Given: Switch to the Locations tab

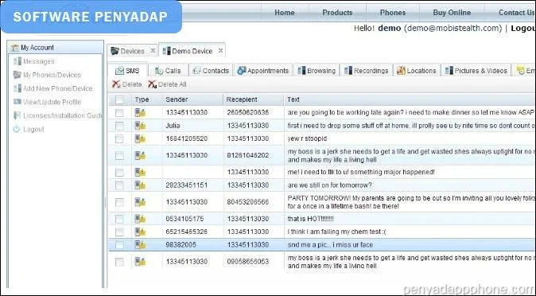Looking at the screenshot, I should (x=417, y=71).
